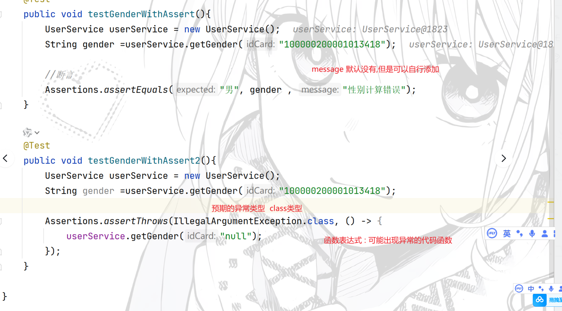
Task: Click the microphone in lower iFLY bar
Action: tap(551, 289)
